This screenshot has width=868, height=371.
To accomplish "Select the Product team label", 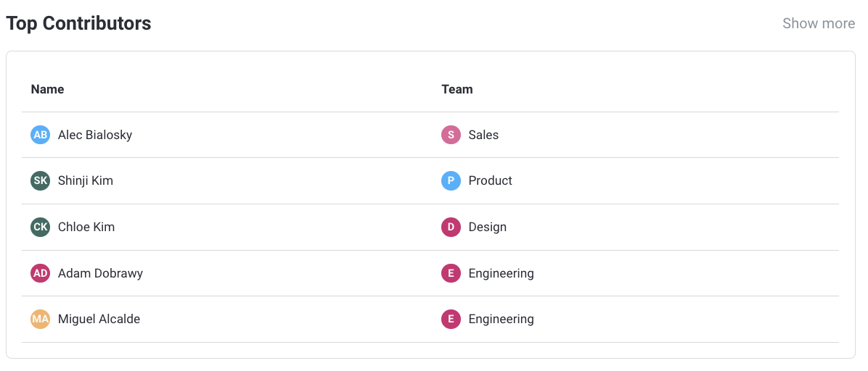I will (x=490, y=180).
